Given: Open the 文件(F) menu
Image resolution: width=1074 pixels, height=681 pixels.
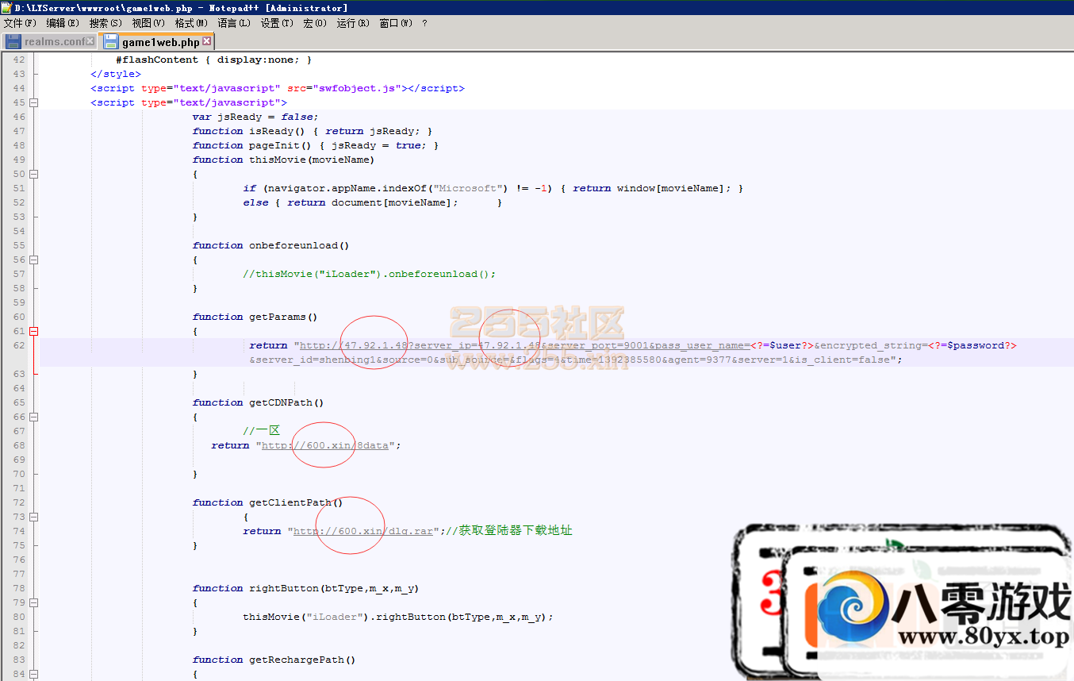Looking at the screenshot, I should coord(20,23).
